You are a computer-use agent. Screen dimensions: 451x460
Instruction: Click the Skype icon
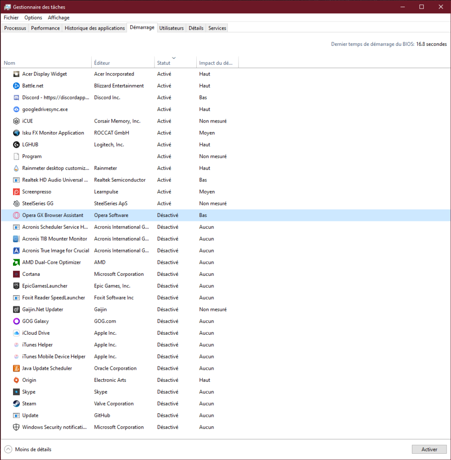coord(17,392)
